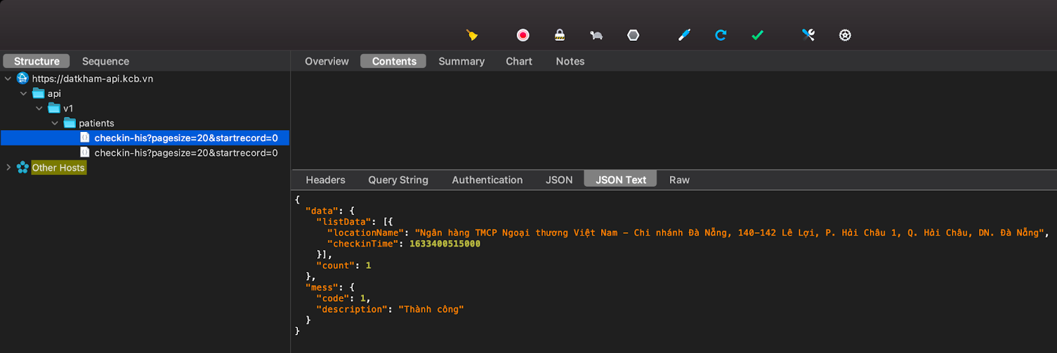Screen dimensions: 1057x353
Task: Collapse the api folder chevron
Action: (24, 94)
